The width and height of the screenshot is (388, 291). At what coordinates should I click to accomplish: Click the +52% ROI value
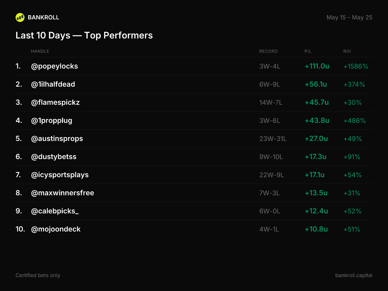pos(352,211)
